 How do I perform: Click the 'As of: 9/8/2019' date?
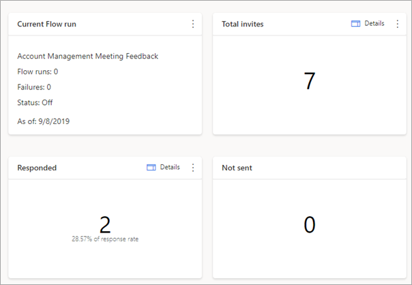tap(44, 121)
